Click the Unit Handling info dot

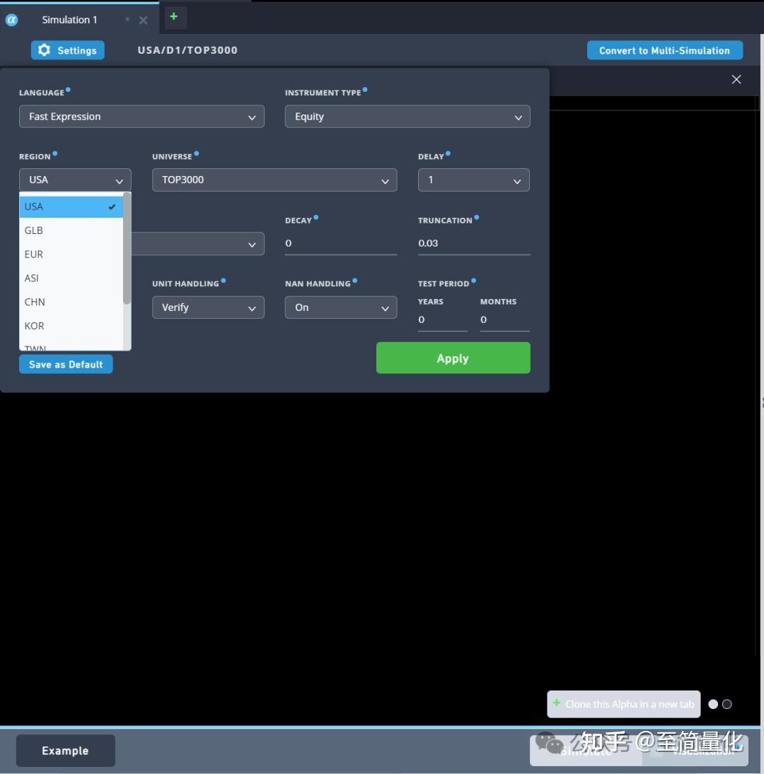pyautogui.click(x=224, y=281)
